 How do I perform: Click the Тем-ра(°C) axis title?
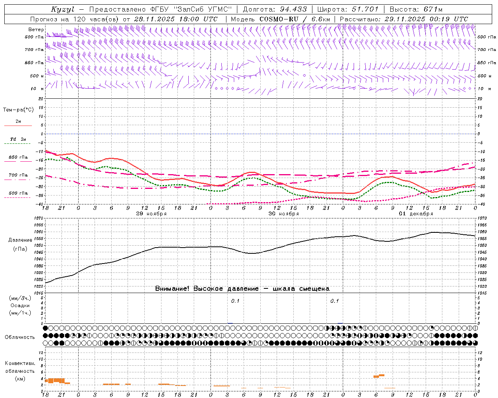pyautogui.click(x=18, y=110)
